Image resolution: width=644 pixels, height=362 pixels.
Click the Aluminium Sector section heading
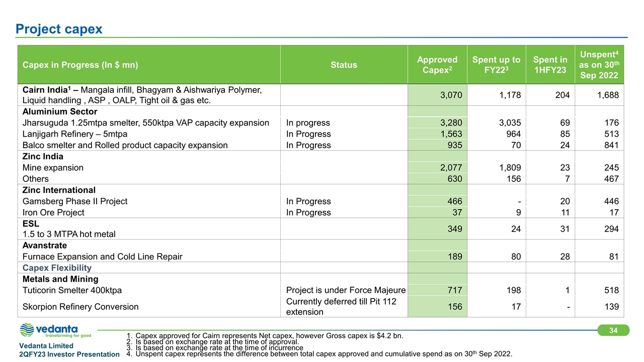(x=60, y=112)
